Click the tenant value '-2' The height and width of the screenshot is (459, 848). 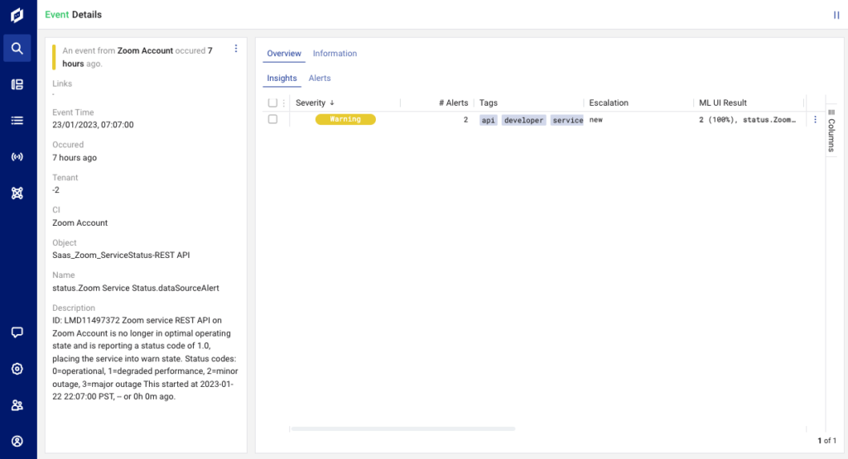point(55,190)
